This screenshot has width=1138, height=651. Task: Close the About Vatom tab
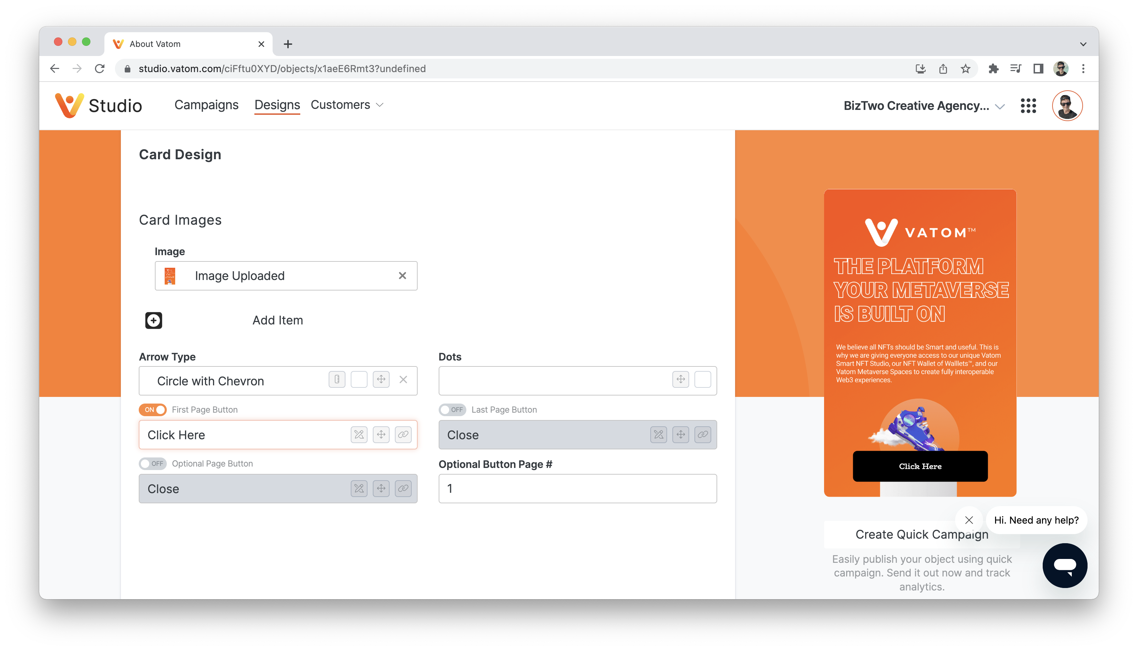pyautogui.click(x=261, y=44)
